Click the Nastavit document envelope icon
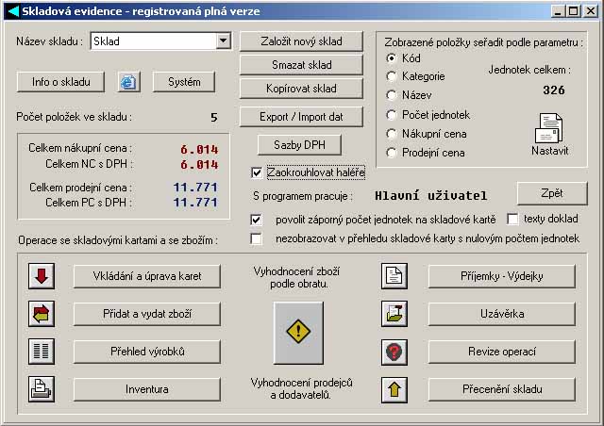Screen dimensions: 604x426 pos(549,128)
